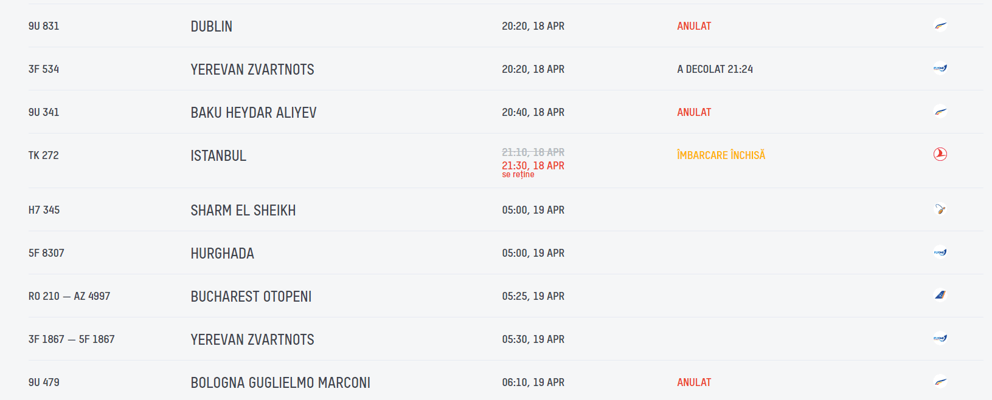
Task: Click the FlyOne logo on flight 3F 1867
Action: click(940, 339)
